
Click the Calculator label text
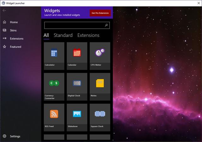(x=50, y=65)
